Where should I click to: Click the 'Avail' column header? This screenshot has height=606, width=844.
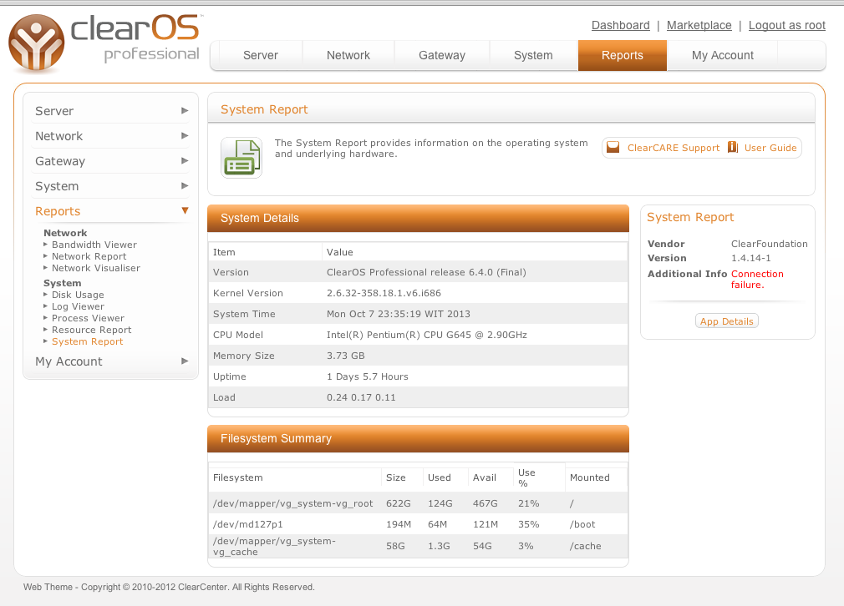click(485, 477)
